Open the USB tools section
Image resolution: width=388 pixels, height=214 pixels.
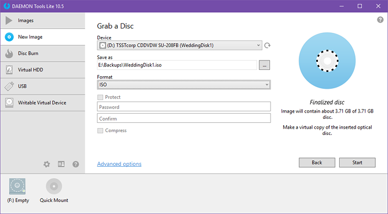point(42,87)
